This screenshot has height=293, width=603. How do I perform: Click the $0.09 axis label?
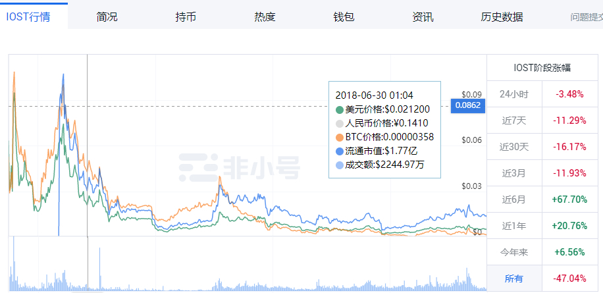coord(471,94)
